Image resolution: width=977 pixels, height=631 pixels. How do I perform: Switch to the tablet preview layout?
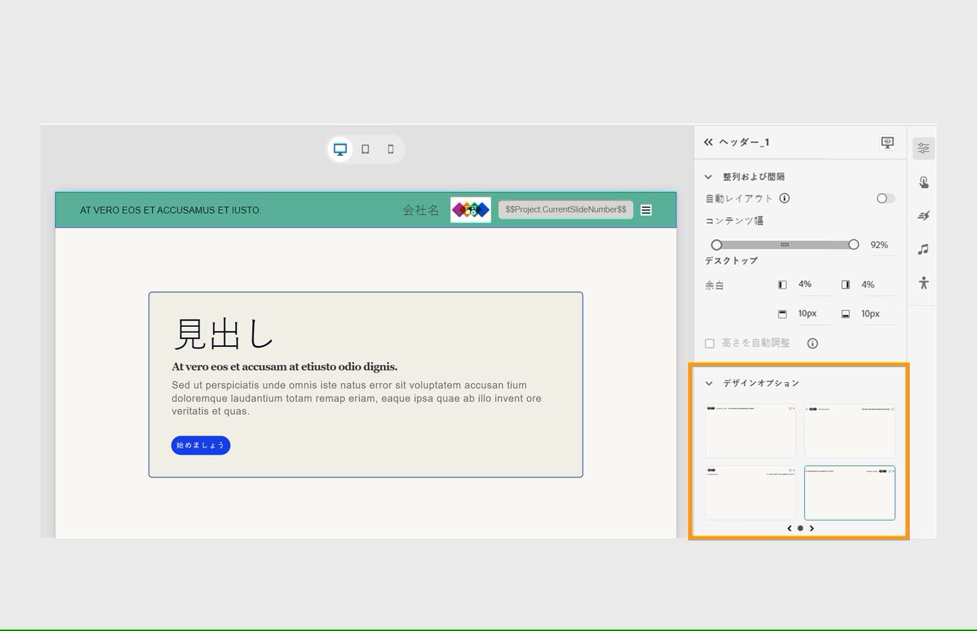tap(365, 149)
